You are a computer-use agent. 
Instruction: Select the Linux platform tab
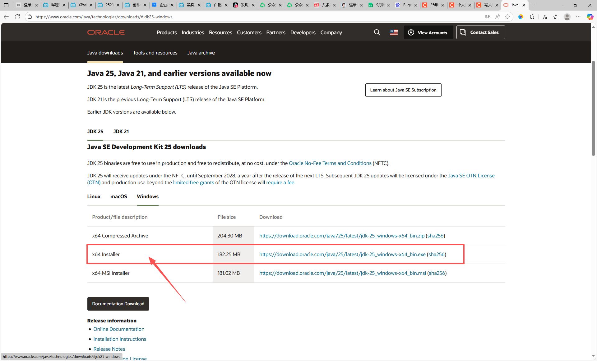coord(94,196)
